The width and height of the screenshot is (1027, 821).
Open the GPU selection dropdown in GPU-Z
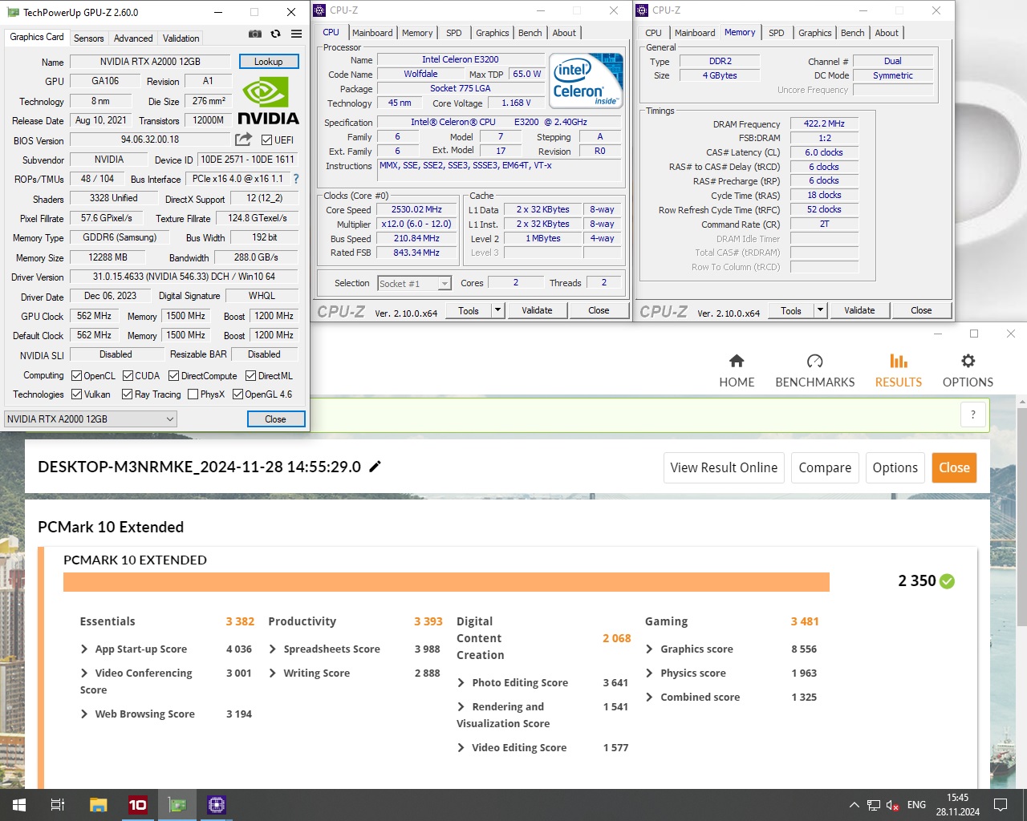pos(90,419)
